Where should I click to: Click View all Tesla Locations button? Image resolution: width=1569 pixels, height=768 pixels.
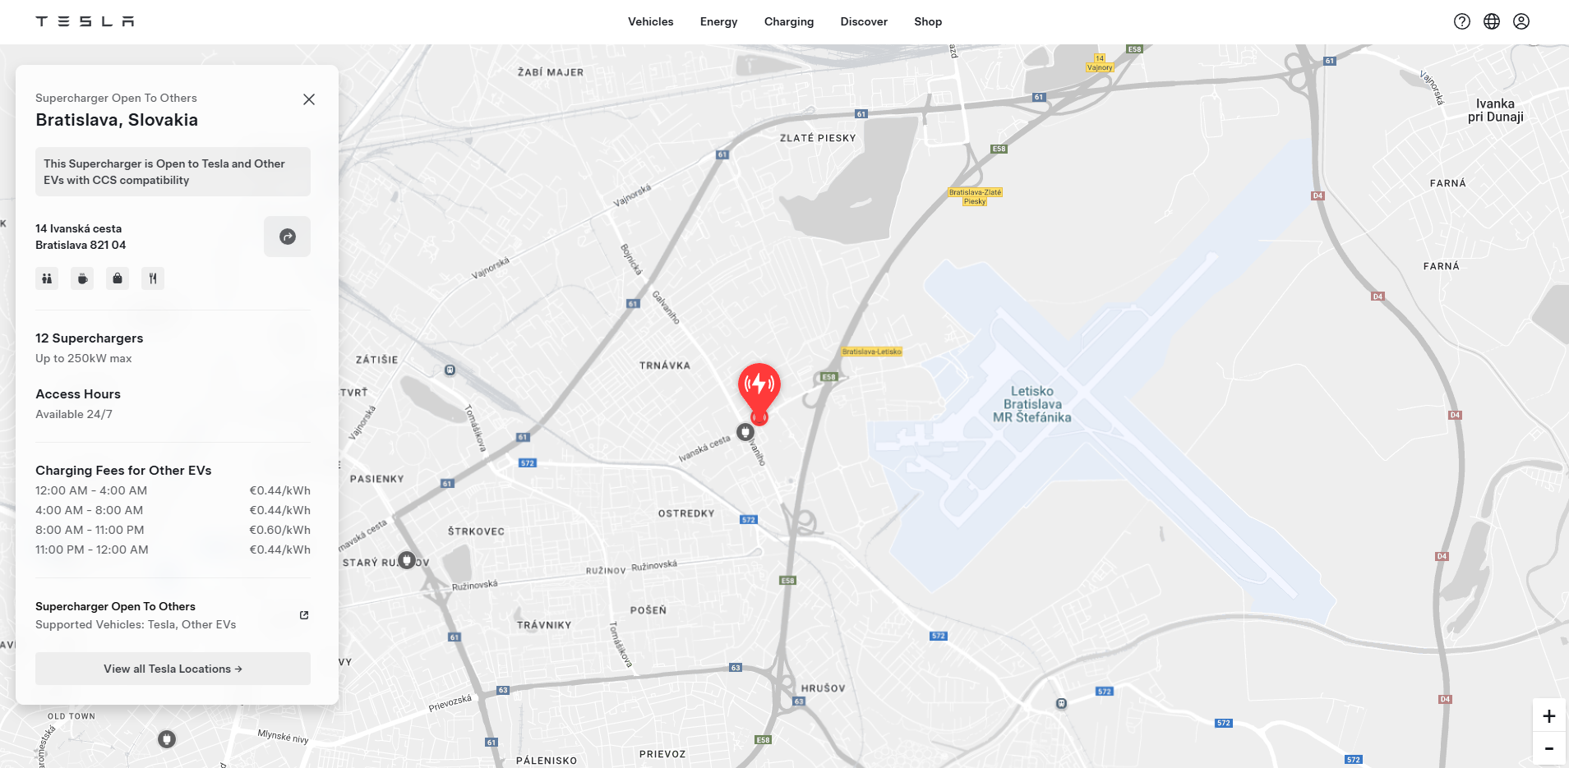point(173,669)
